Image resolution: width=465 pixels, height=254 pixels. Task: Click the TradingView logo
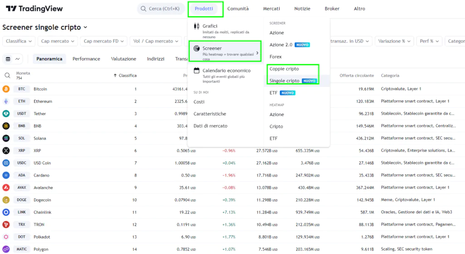coord(34,9)
